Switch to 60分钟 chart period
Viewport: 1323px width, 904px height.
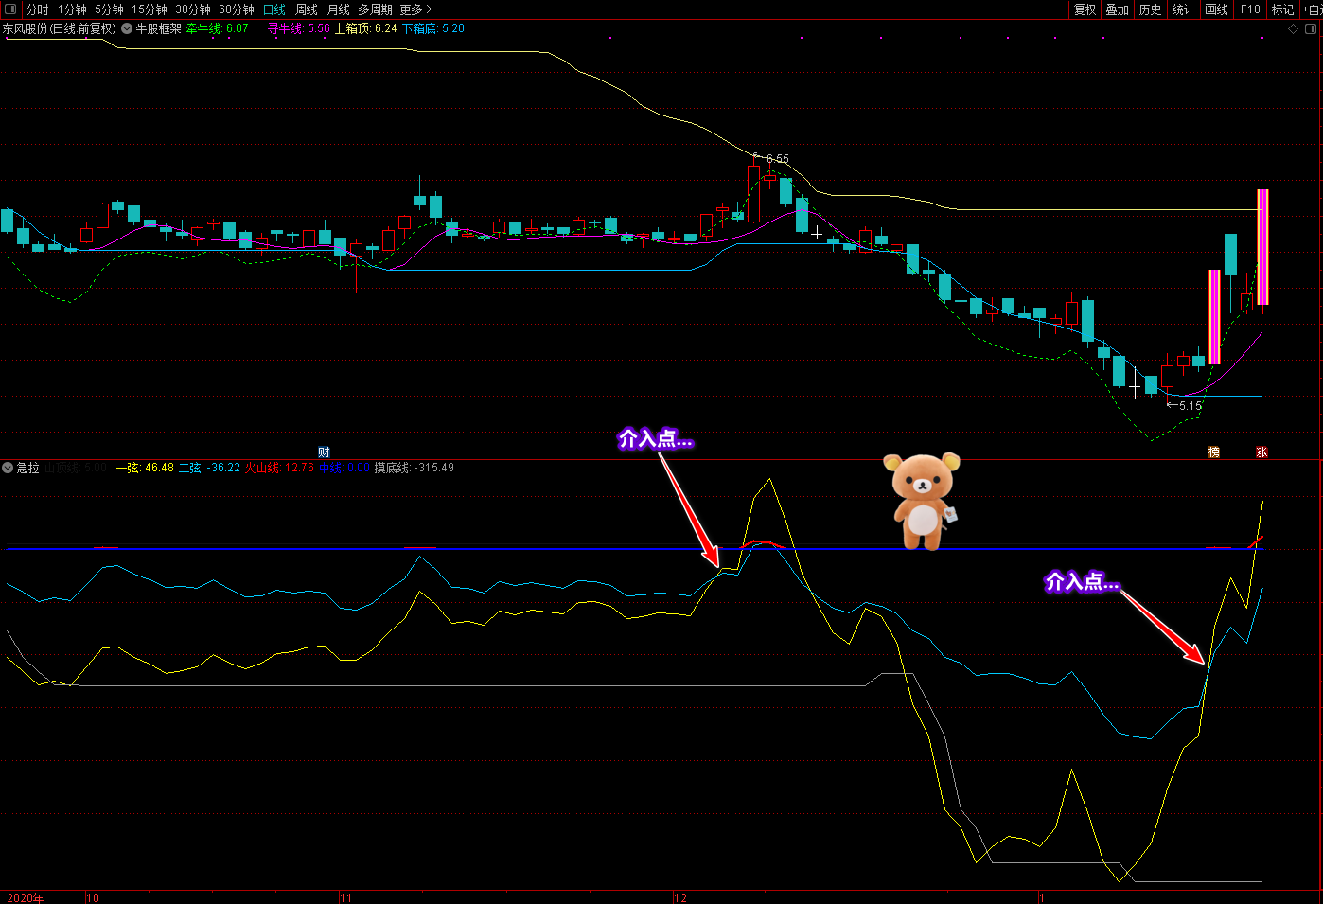point(237,9)
